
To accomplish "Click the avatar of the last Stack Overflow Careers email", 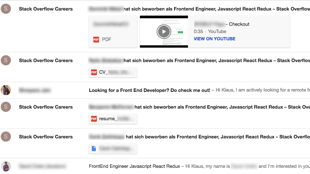I will [6, 137].
